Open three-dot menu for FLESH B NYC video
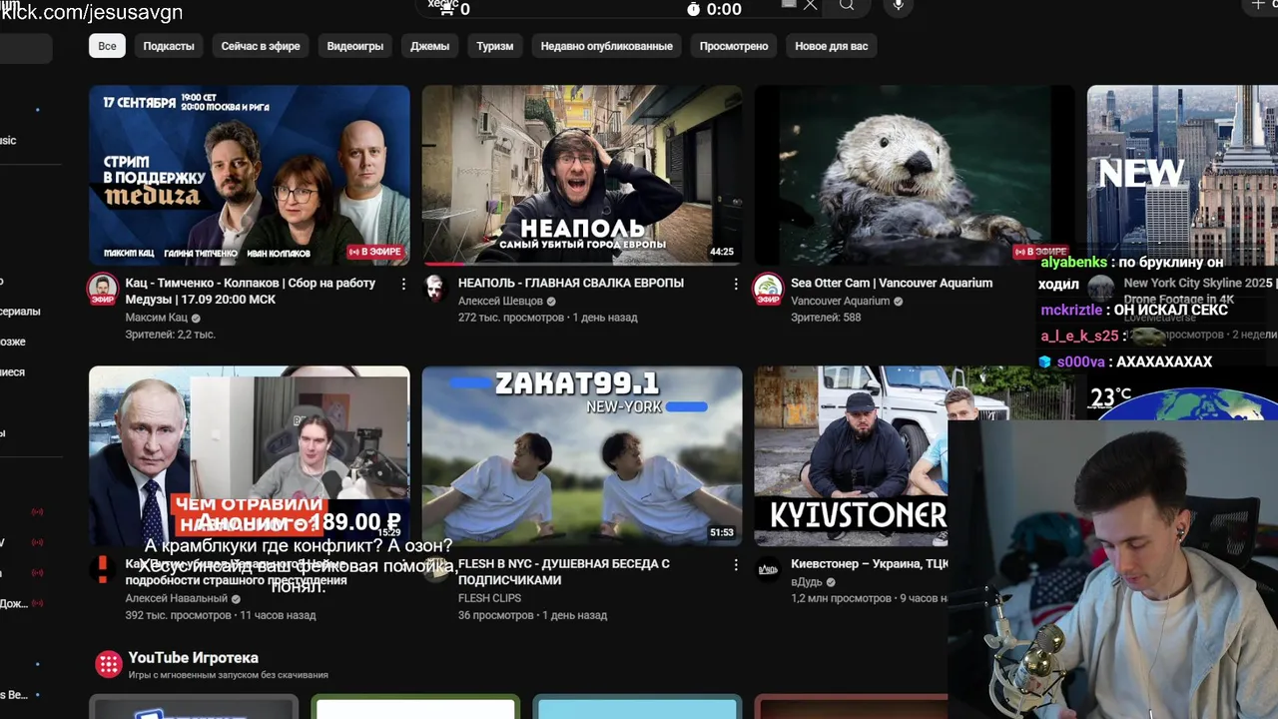This screenshot has height=719, width=1278. [736, 564]
